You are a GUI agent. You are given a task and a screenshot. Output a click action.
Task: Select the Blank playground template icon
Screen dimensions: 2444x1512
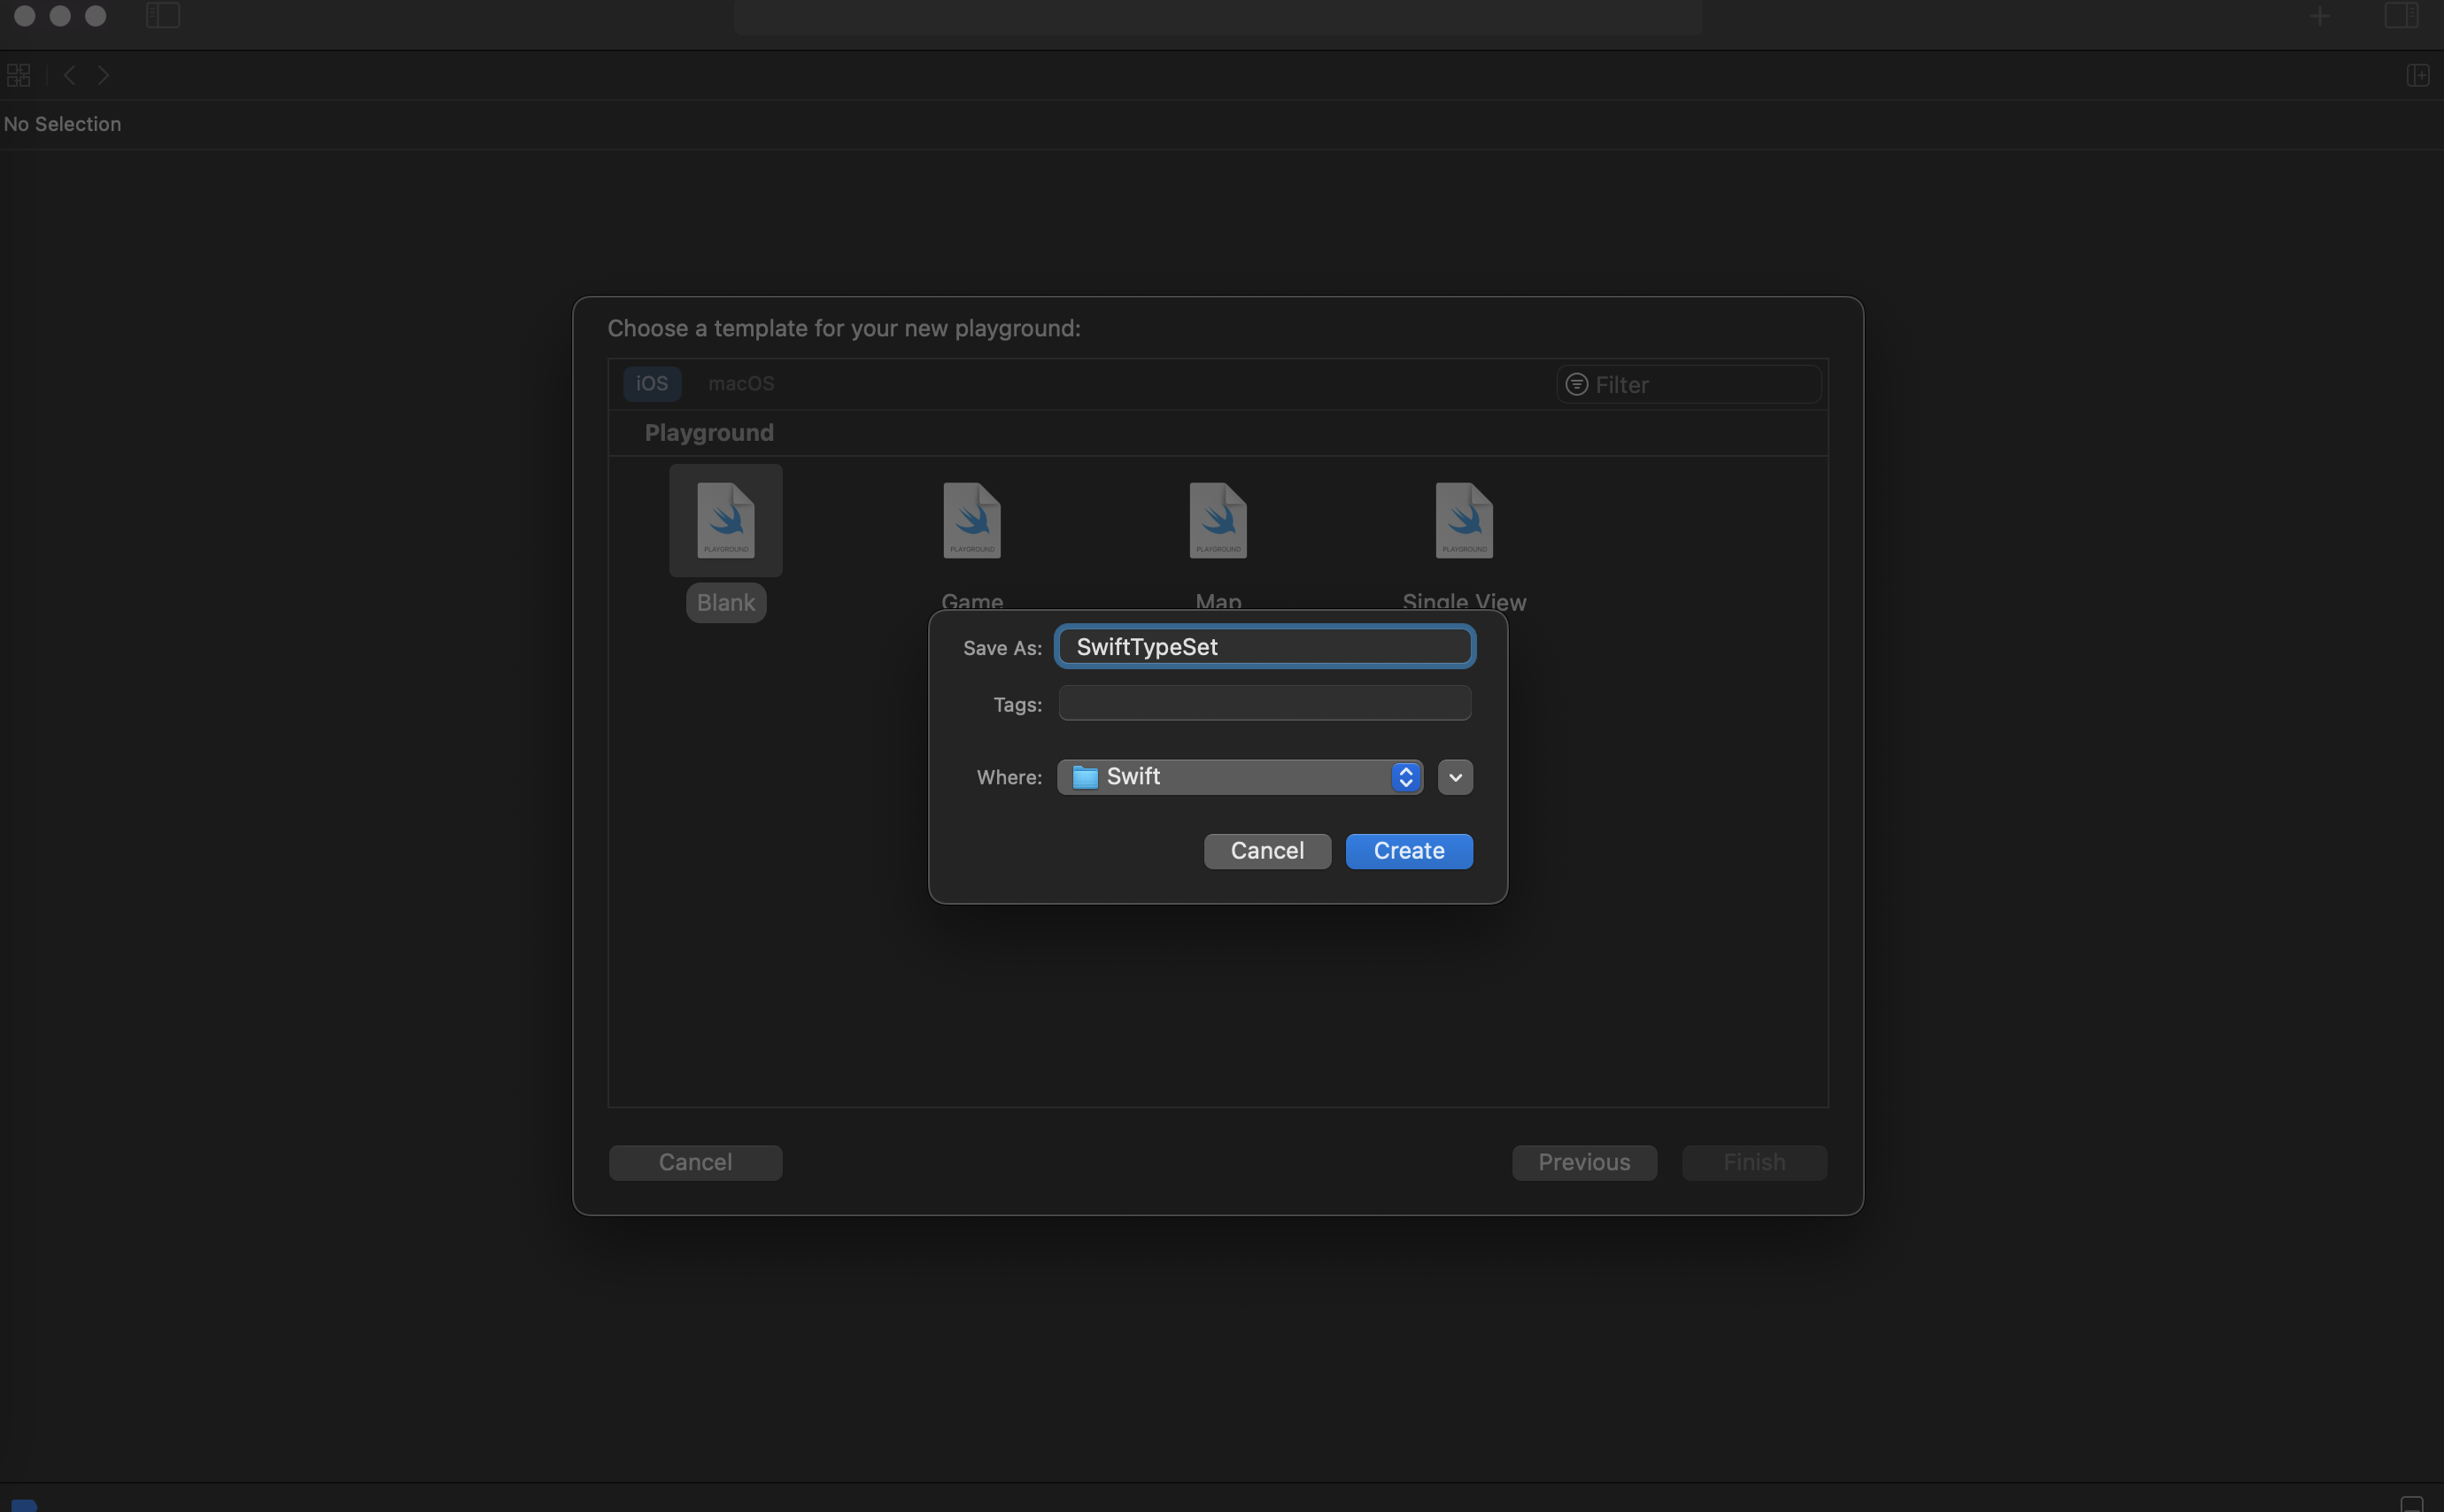coord(725,521)
